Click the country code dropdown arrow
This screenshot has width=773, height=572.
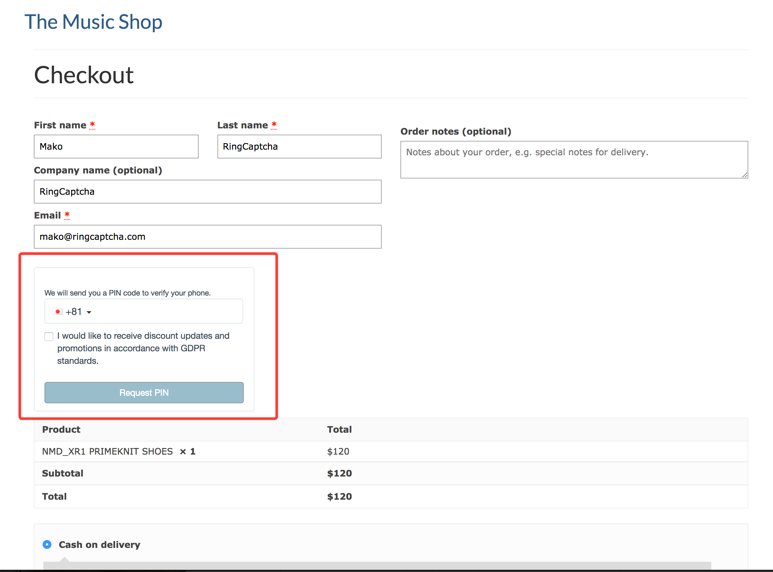point(89,312)
